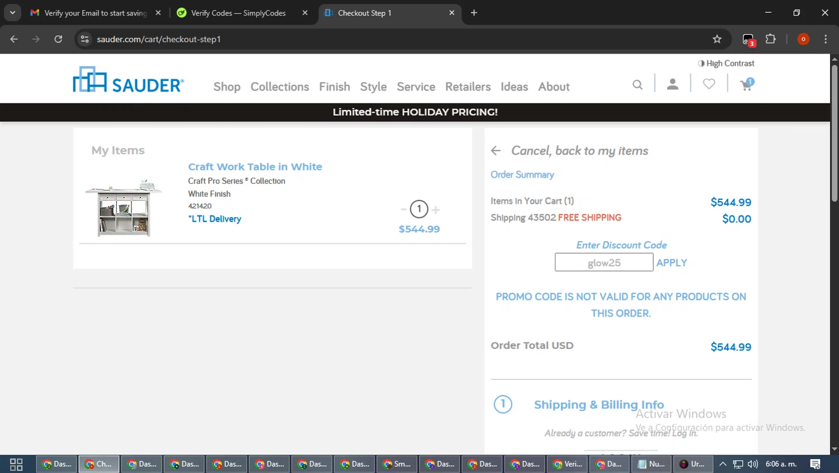The image size is (839, 473).
Task: Click the craft table product thumbnail
Action: coord(124,208)
